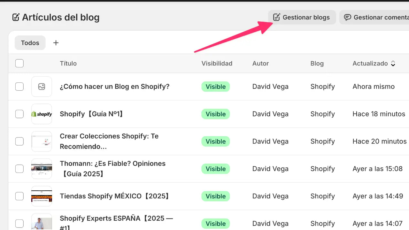
Task: Switch to the Todos tab
Action: (30, 42)
